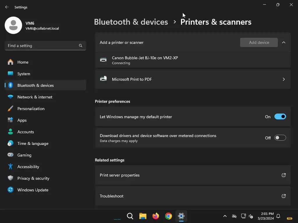Open the Troubleshoot link
298x223 pixels.
pos(193,196)
